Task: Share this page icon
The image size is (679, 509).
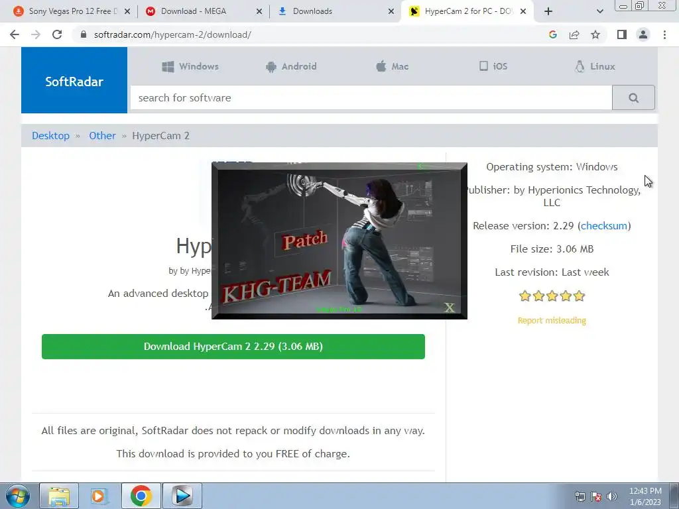Action: tap(574, 34)
